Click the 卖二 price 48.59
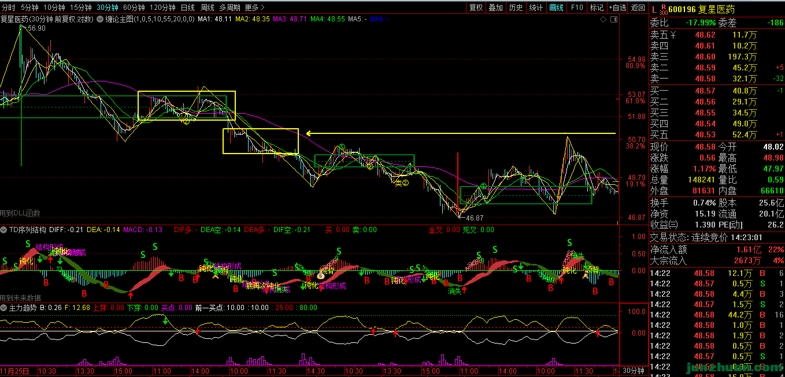Image resolution: width=785 pixels, height=377 pixels. [705, 68]
